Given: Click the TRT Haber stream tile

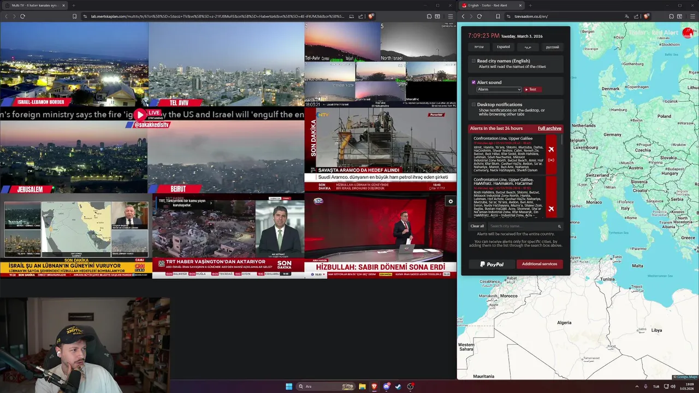Looking at the screenshot, I should click(x=228, y=236).
